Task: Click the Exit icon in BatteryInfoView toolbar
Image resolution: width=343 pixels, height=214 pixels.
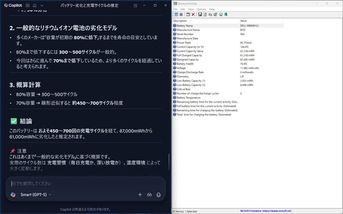Action: click(x=225, y=15)
